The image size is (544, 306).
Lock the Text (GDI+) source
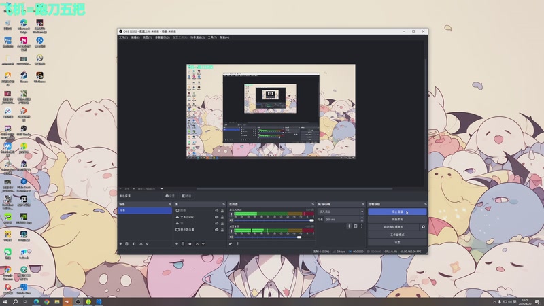click(222, 217)
